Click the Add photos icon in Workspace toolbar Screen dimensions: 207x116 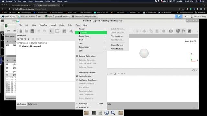point(22,39)
